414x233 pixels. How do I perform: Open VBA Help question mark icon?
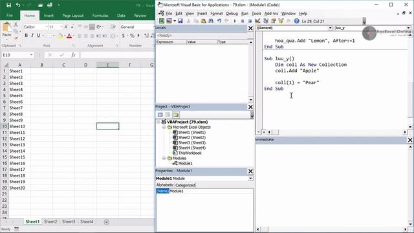click(296, 21)
